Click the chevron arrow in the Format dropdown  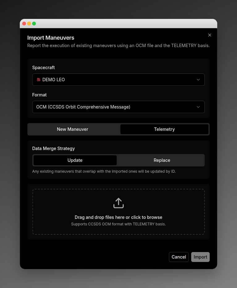pos(198,107)
